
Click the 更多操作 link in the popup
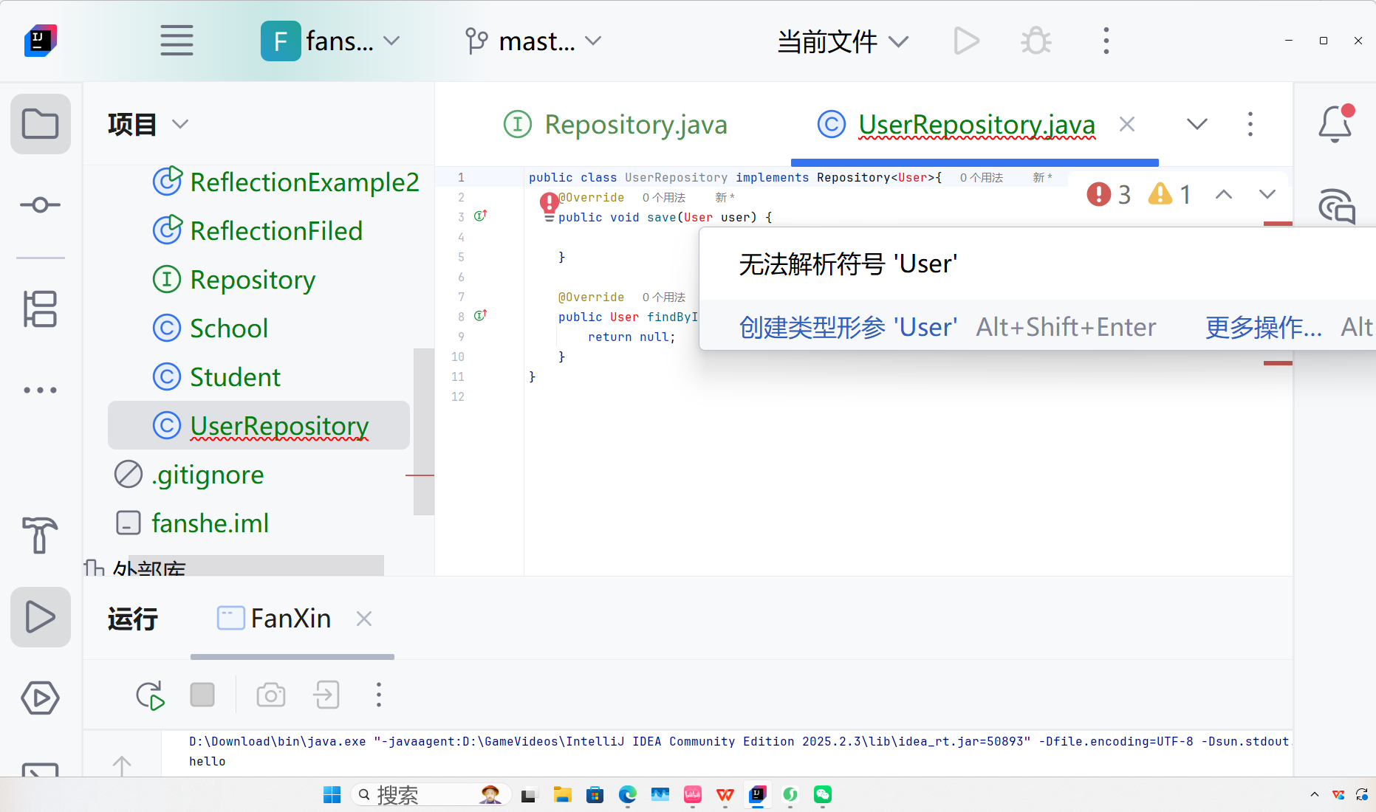(1262, 327)
